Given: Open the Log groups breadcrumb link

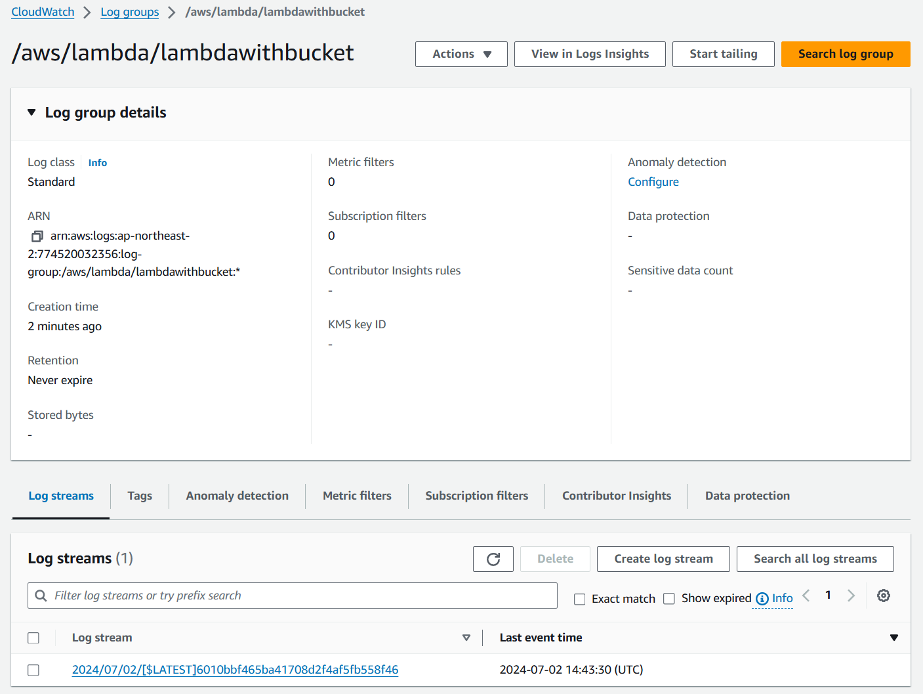Looking at the screenshot, I should click(x=130, y=12).
